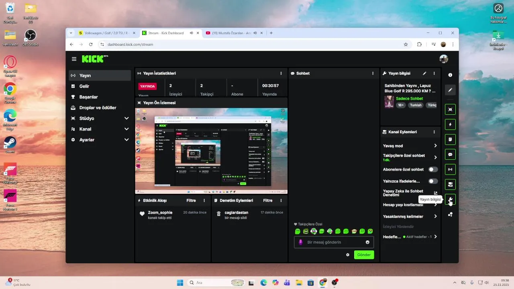Screen dimensions: 514x289
Task: Select Başarılar in the sidebar
Action: (x=100, y=97)
